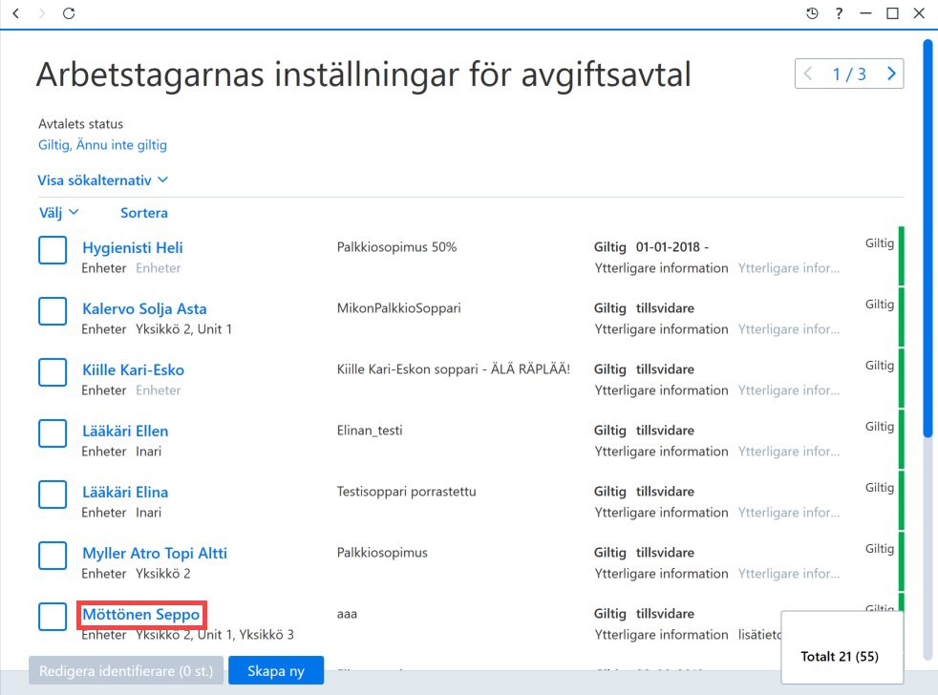
Task: Open the Välj selection dropdown
Action: [x=58, y=212]
